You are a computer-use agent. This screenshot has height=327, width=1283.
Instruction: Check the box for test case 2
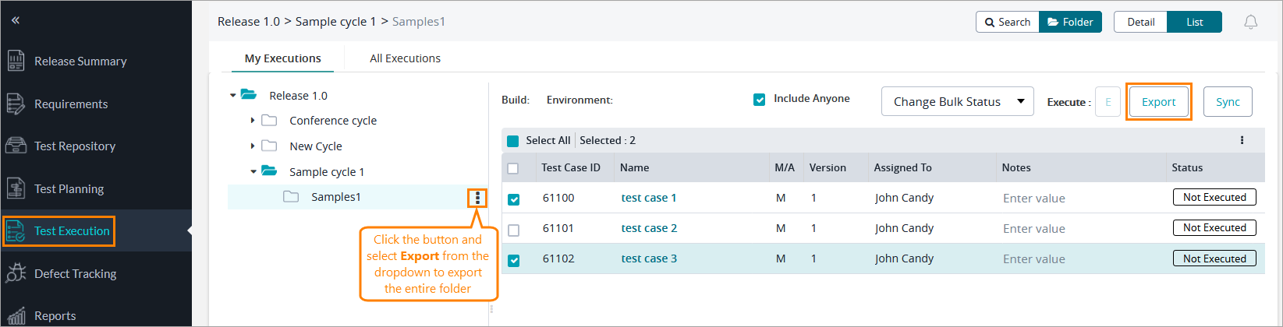tap(513, 230)
